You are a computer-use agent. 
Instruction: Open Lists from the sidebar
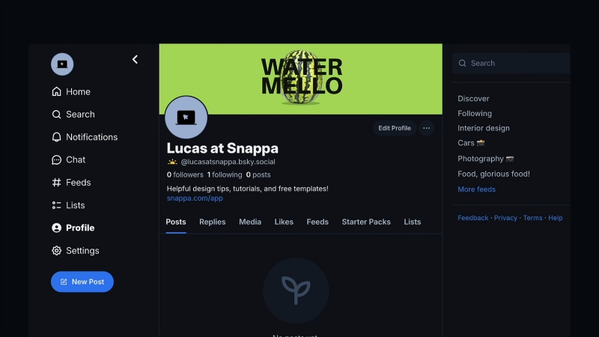[x=68, y=205]
